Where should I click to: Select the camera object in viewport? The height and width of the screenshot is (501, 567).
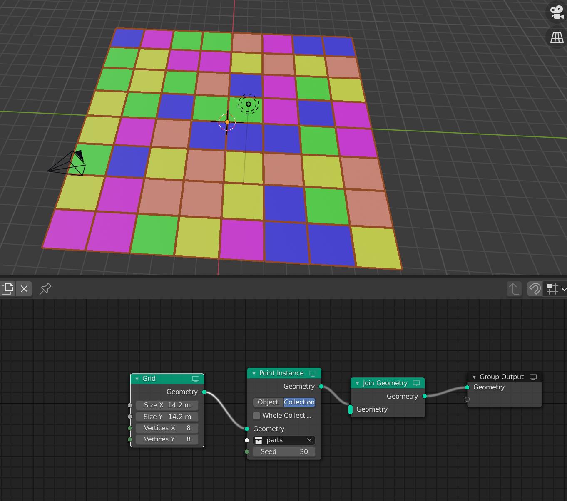67,164
